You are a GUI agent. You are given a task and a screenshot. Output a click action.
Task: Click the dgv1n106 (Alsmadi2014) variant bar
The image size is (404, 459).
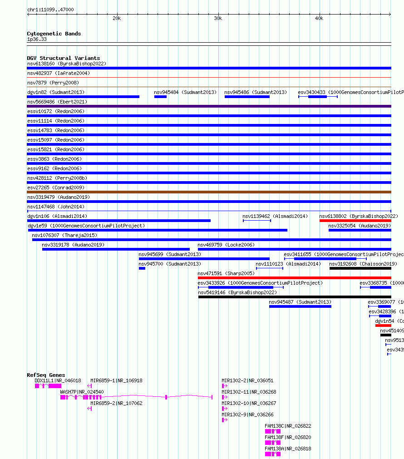pos(118,221)
